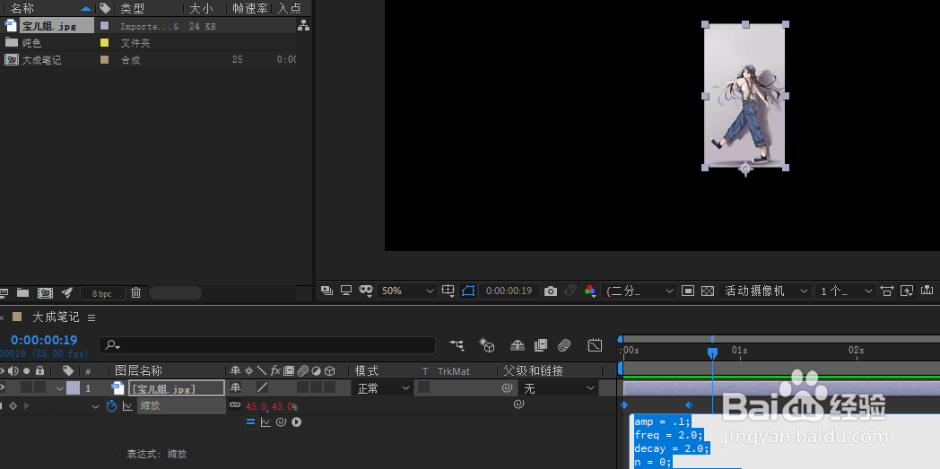Add or remove keyframe at current time
Viewport: 940px width, 469px height.
[x=12, y=405]
